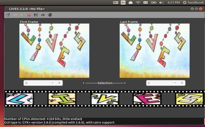The width and height of the screenshot is (205, 127).
Task: Toggle loop mode with the loop arrow icon
Action: (x=43, y=15)
